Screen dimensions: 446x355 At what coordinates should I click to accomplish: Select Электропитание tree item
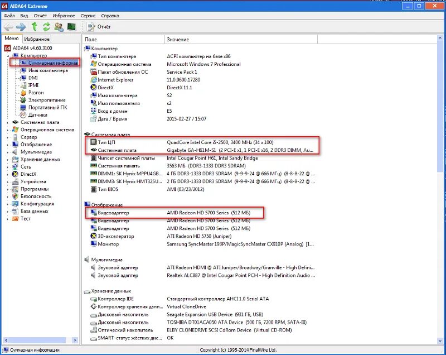click(47, 100)
